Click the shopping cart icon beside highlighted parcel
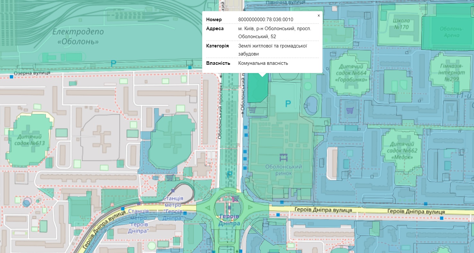This screenshot has width=474, height=253. tap(252, 110)
